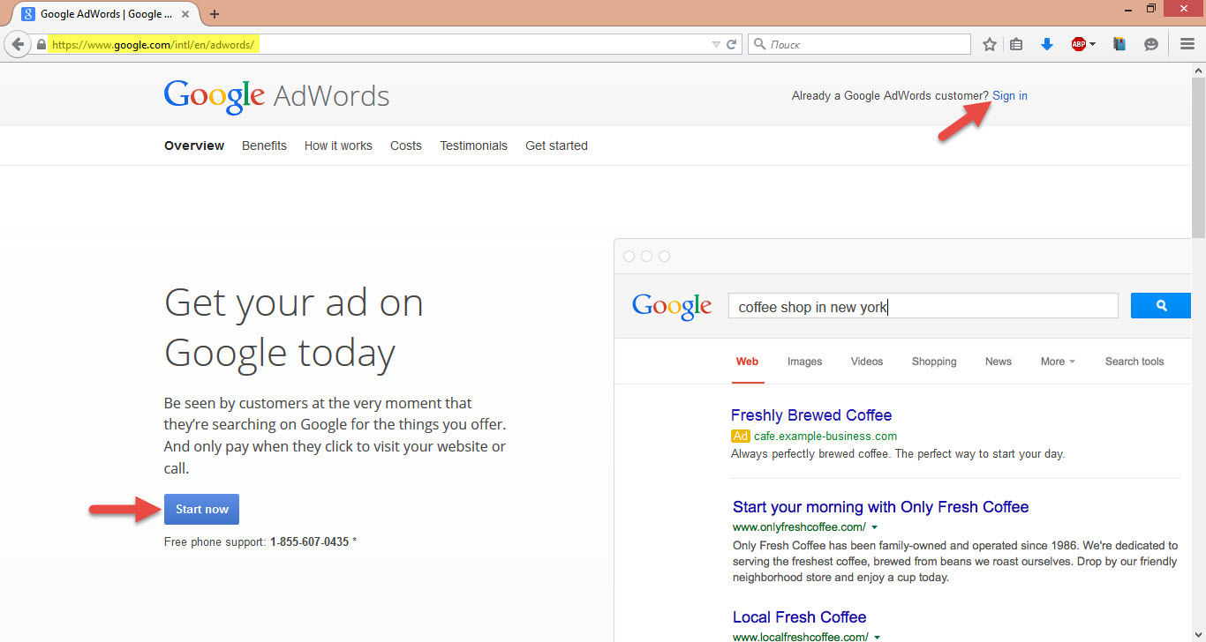Image resolution: width=1206 pixels, height=642 pixels.
Task: Click the vertical scrollbar thumb
Action: pyautogui.click(x=1198, y=159)
